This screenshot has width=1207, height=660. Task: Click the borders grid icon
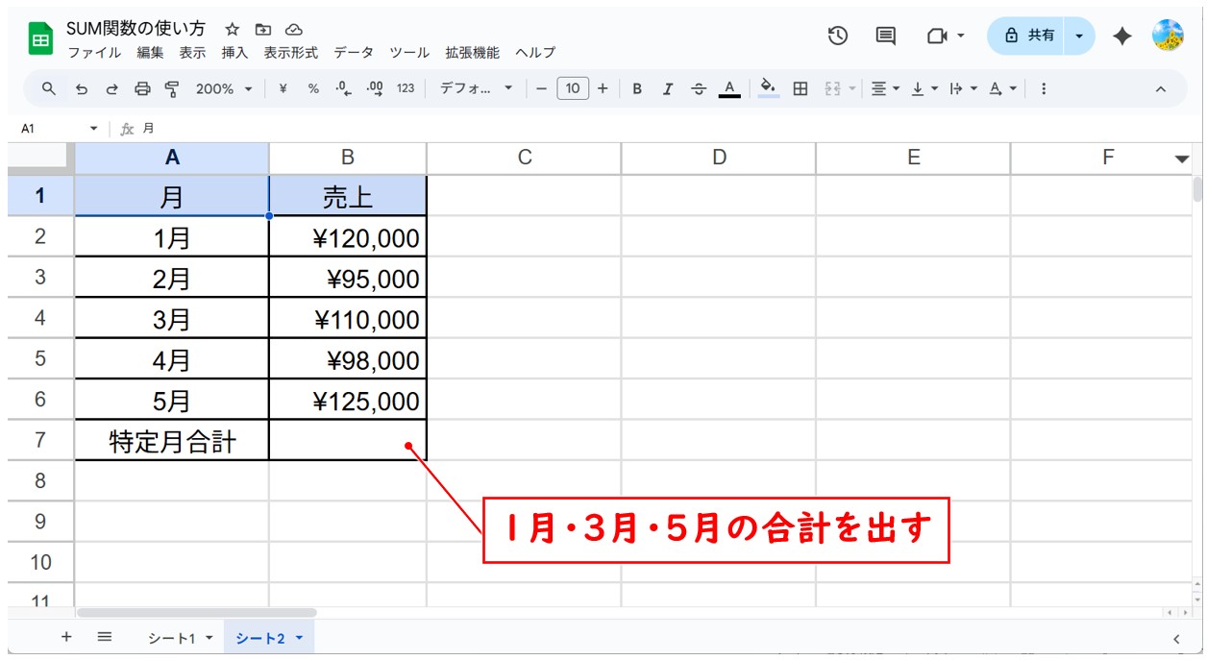pyautogui.click(x=800, y=88)
